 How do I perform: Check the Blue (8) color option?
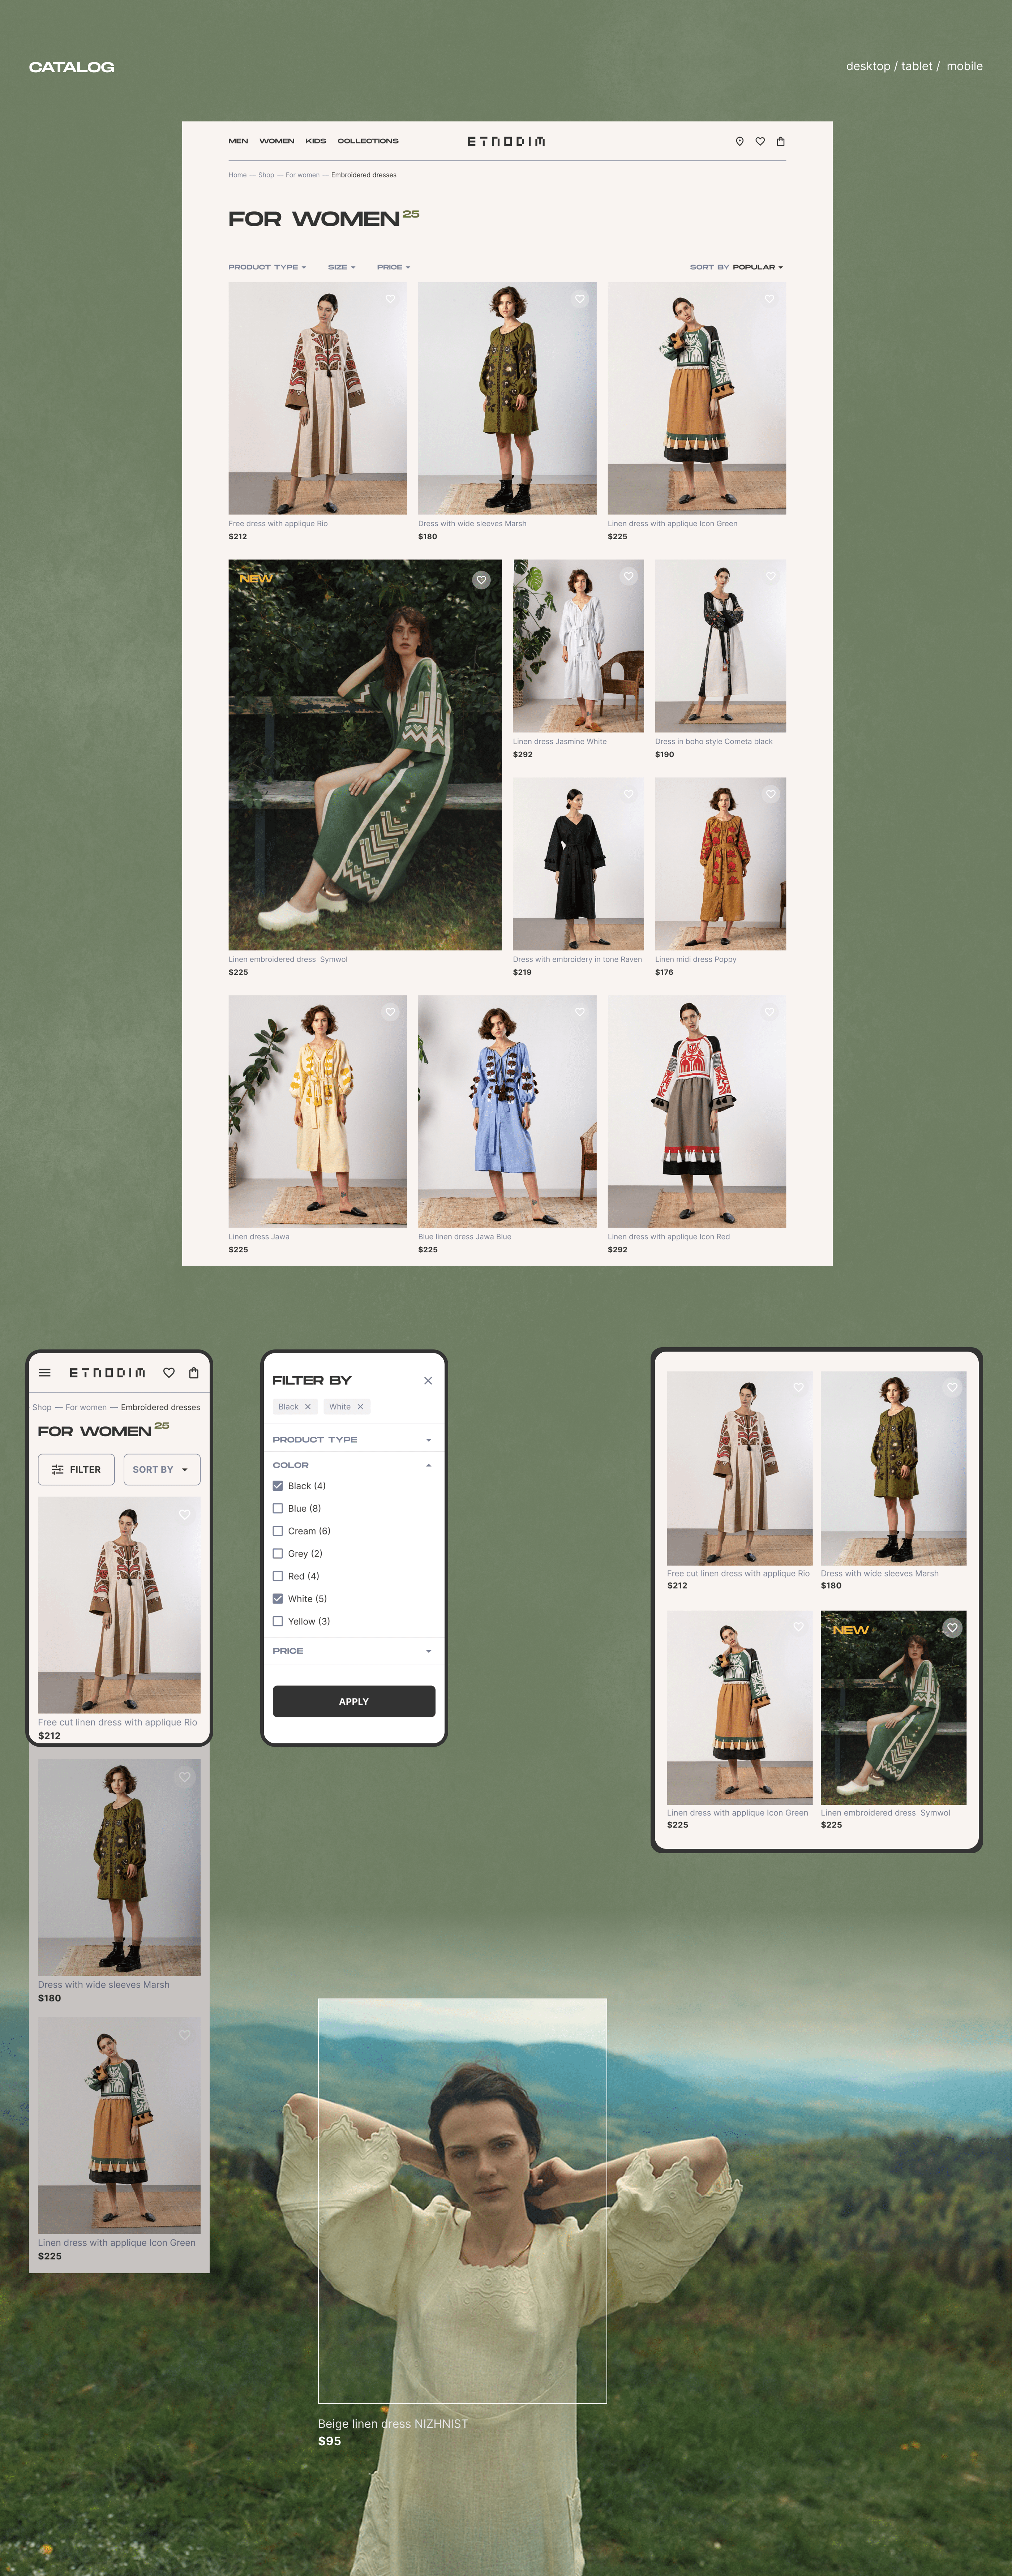278,1508
